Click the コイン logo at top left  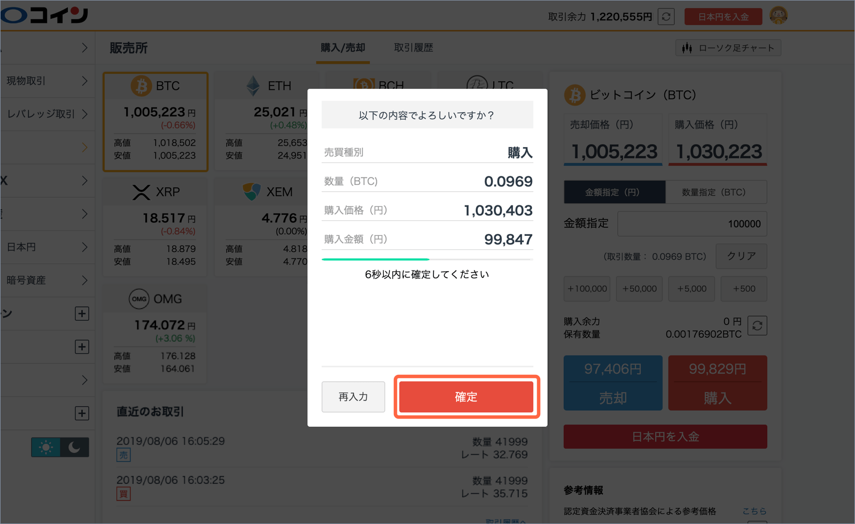(x=45, y=14)
